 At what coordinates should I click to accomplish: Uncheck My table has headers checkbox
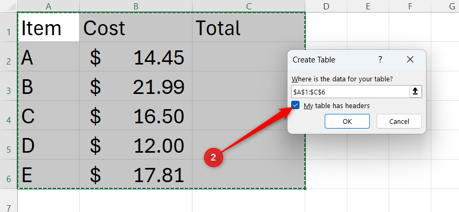tap(296, 105)
